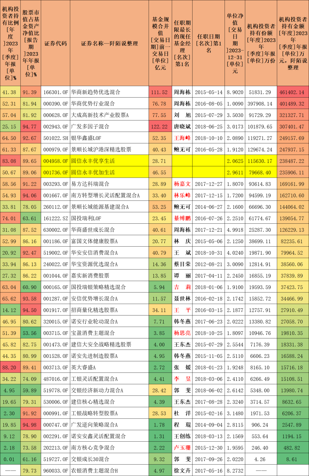The width and height of the screenshot is (309, 476).
Task: Select the cell 国投瑞利LOF
Action: click(109, 218)
